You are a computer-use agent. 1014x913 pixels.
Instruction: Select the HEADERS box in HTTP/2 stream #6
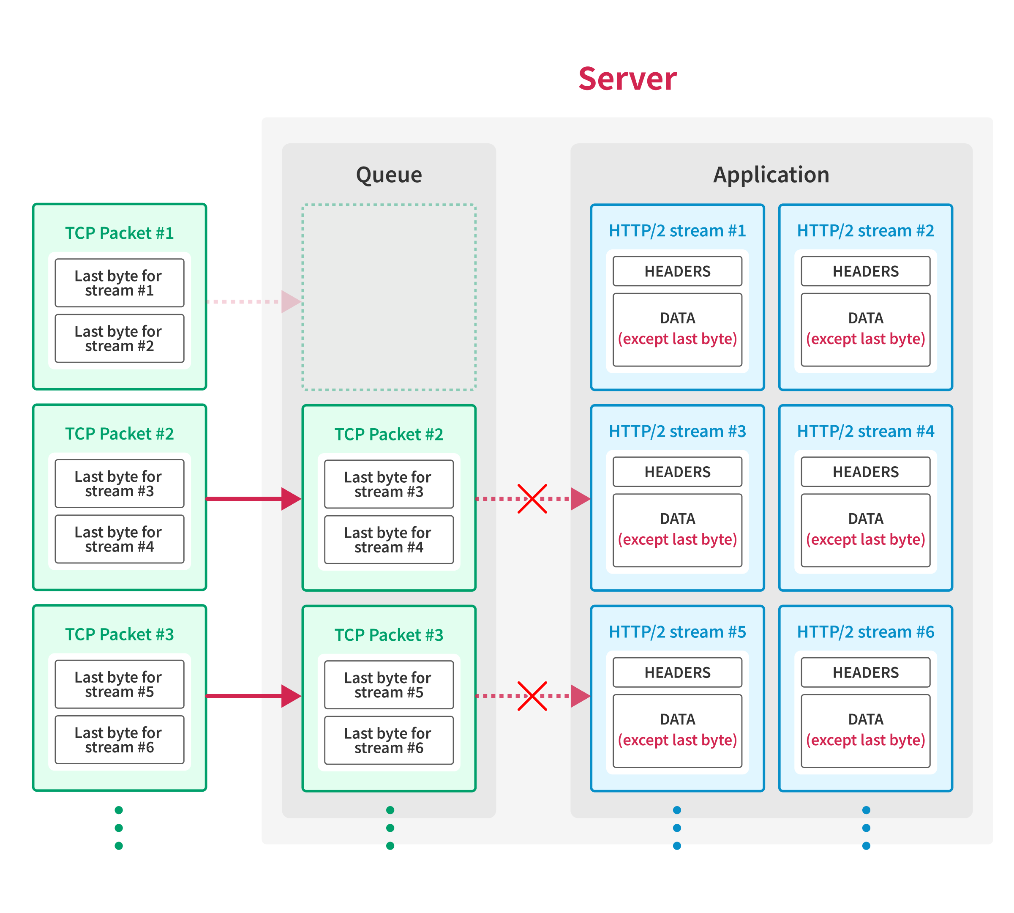(x=866, y=673)
